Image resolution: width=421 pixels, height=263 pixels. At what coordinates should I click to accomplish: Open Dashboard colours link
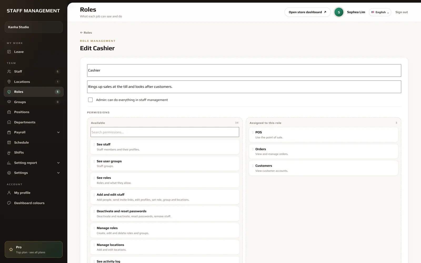34,203
